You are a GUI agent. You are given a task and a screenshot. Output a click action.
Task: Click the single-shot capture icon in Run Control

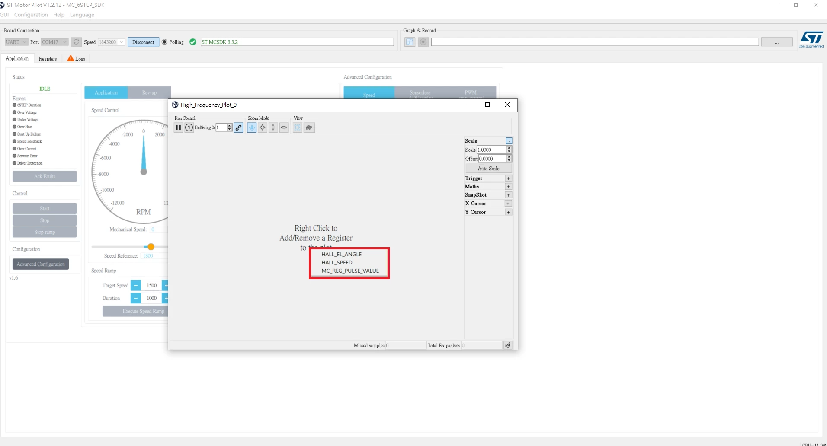[189, 127]
